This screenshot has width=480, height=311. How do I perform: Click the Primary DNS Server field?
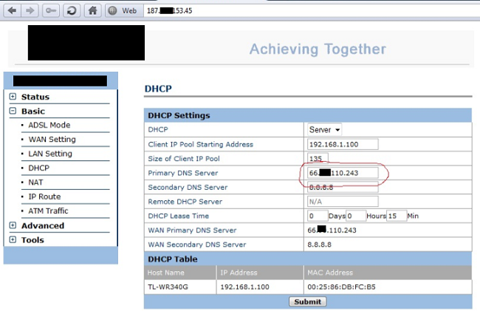click(x=343, y=173)
